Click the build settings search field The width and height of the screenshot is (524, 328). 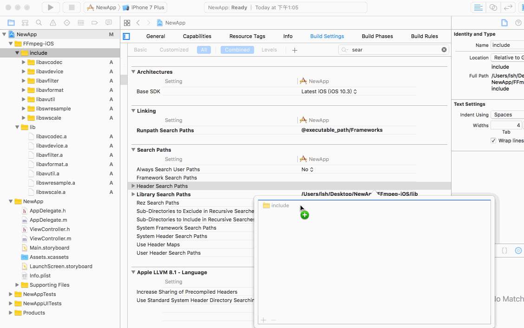(393, 50)
